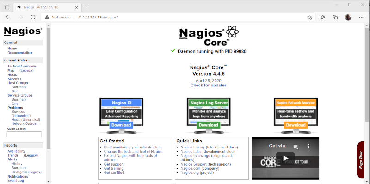Open Grid under Service Groups
370x184 pixels.
click(x=15, y=104)
